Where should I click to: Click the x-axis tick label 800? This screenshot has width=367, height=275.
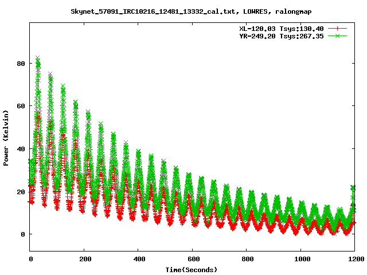tap(248, 259)
